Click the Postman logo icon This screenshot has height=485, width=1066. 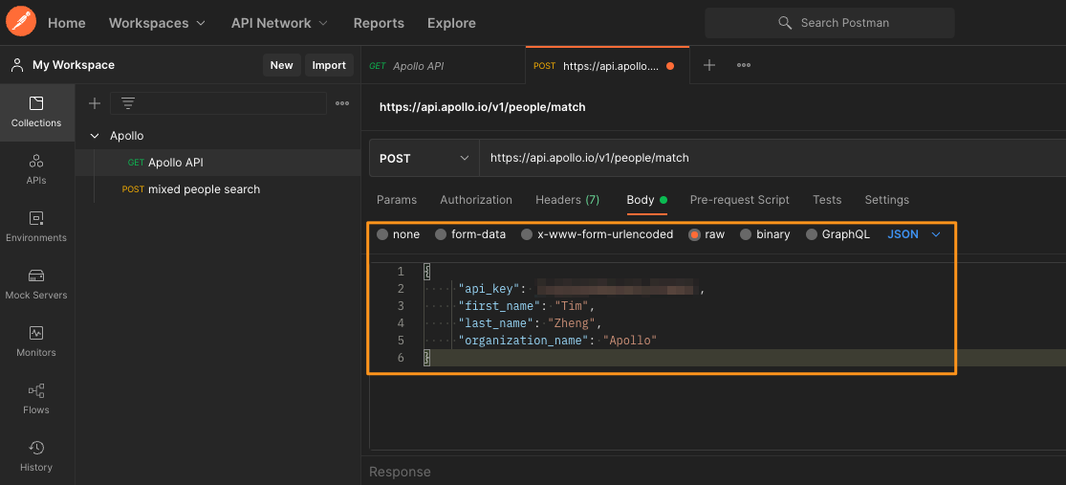pos(20,22)
